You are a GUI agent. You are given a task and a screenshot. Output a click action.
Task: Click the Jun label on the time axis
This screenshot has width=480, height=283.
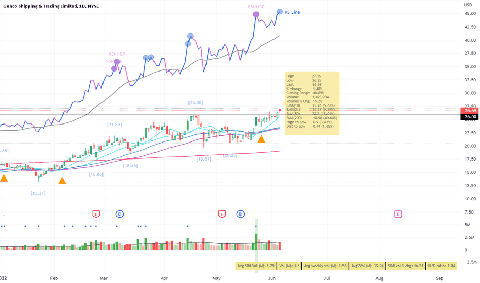click(272, 278)
